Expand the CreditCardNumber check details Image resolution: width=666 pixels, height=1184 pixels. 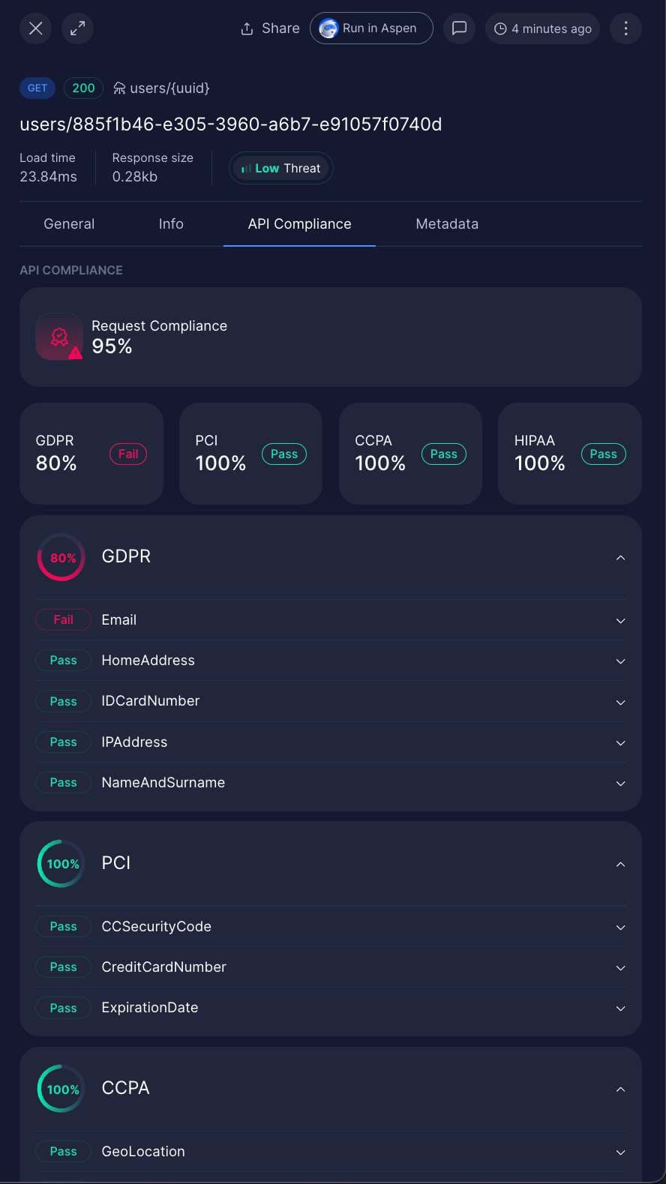(x=620, y=967)
